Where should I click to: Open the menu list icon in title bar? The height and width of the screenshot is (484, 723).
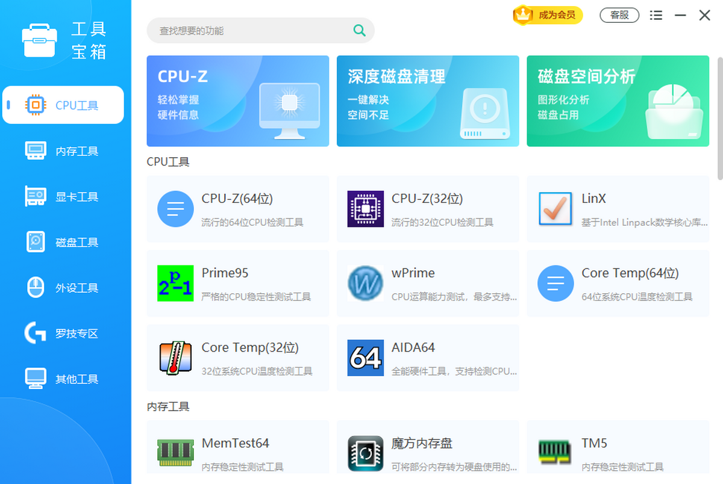pos(656,16)
